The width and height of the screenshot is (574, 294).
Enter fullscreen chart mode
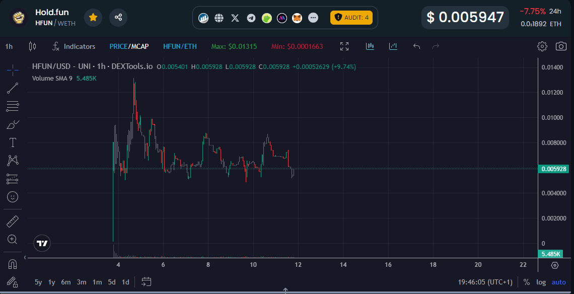(x=344, y=46)
